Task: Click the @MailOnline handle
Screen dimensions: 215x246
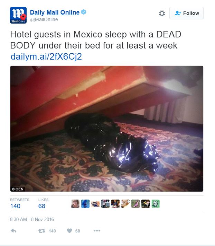Action: point(44,19)
